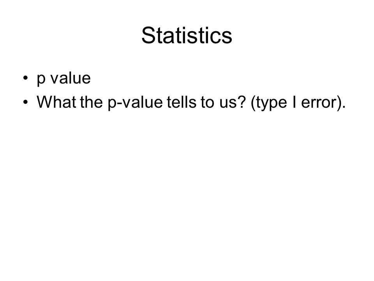Click the hyphenated word "p-value"
Image resolution: width=374 pixels, height=281 pixels.
[x=135, y=103]
